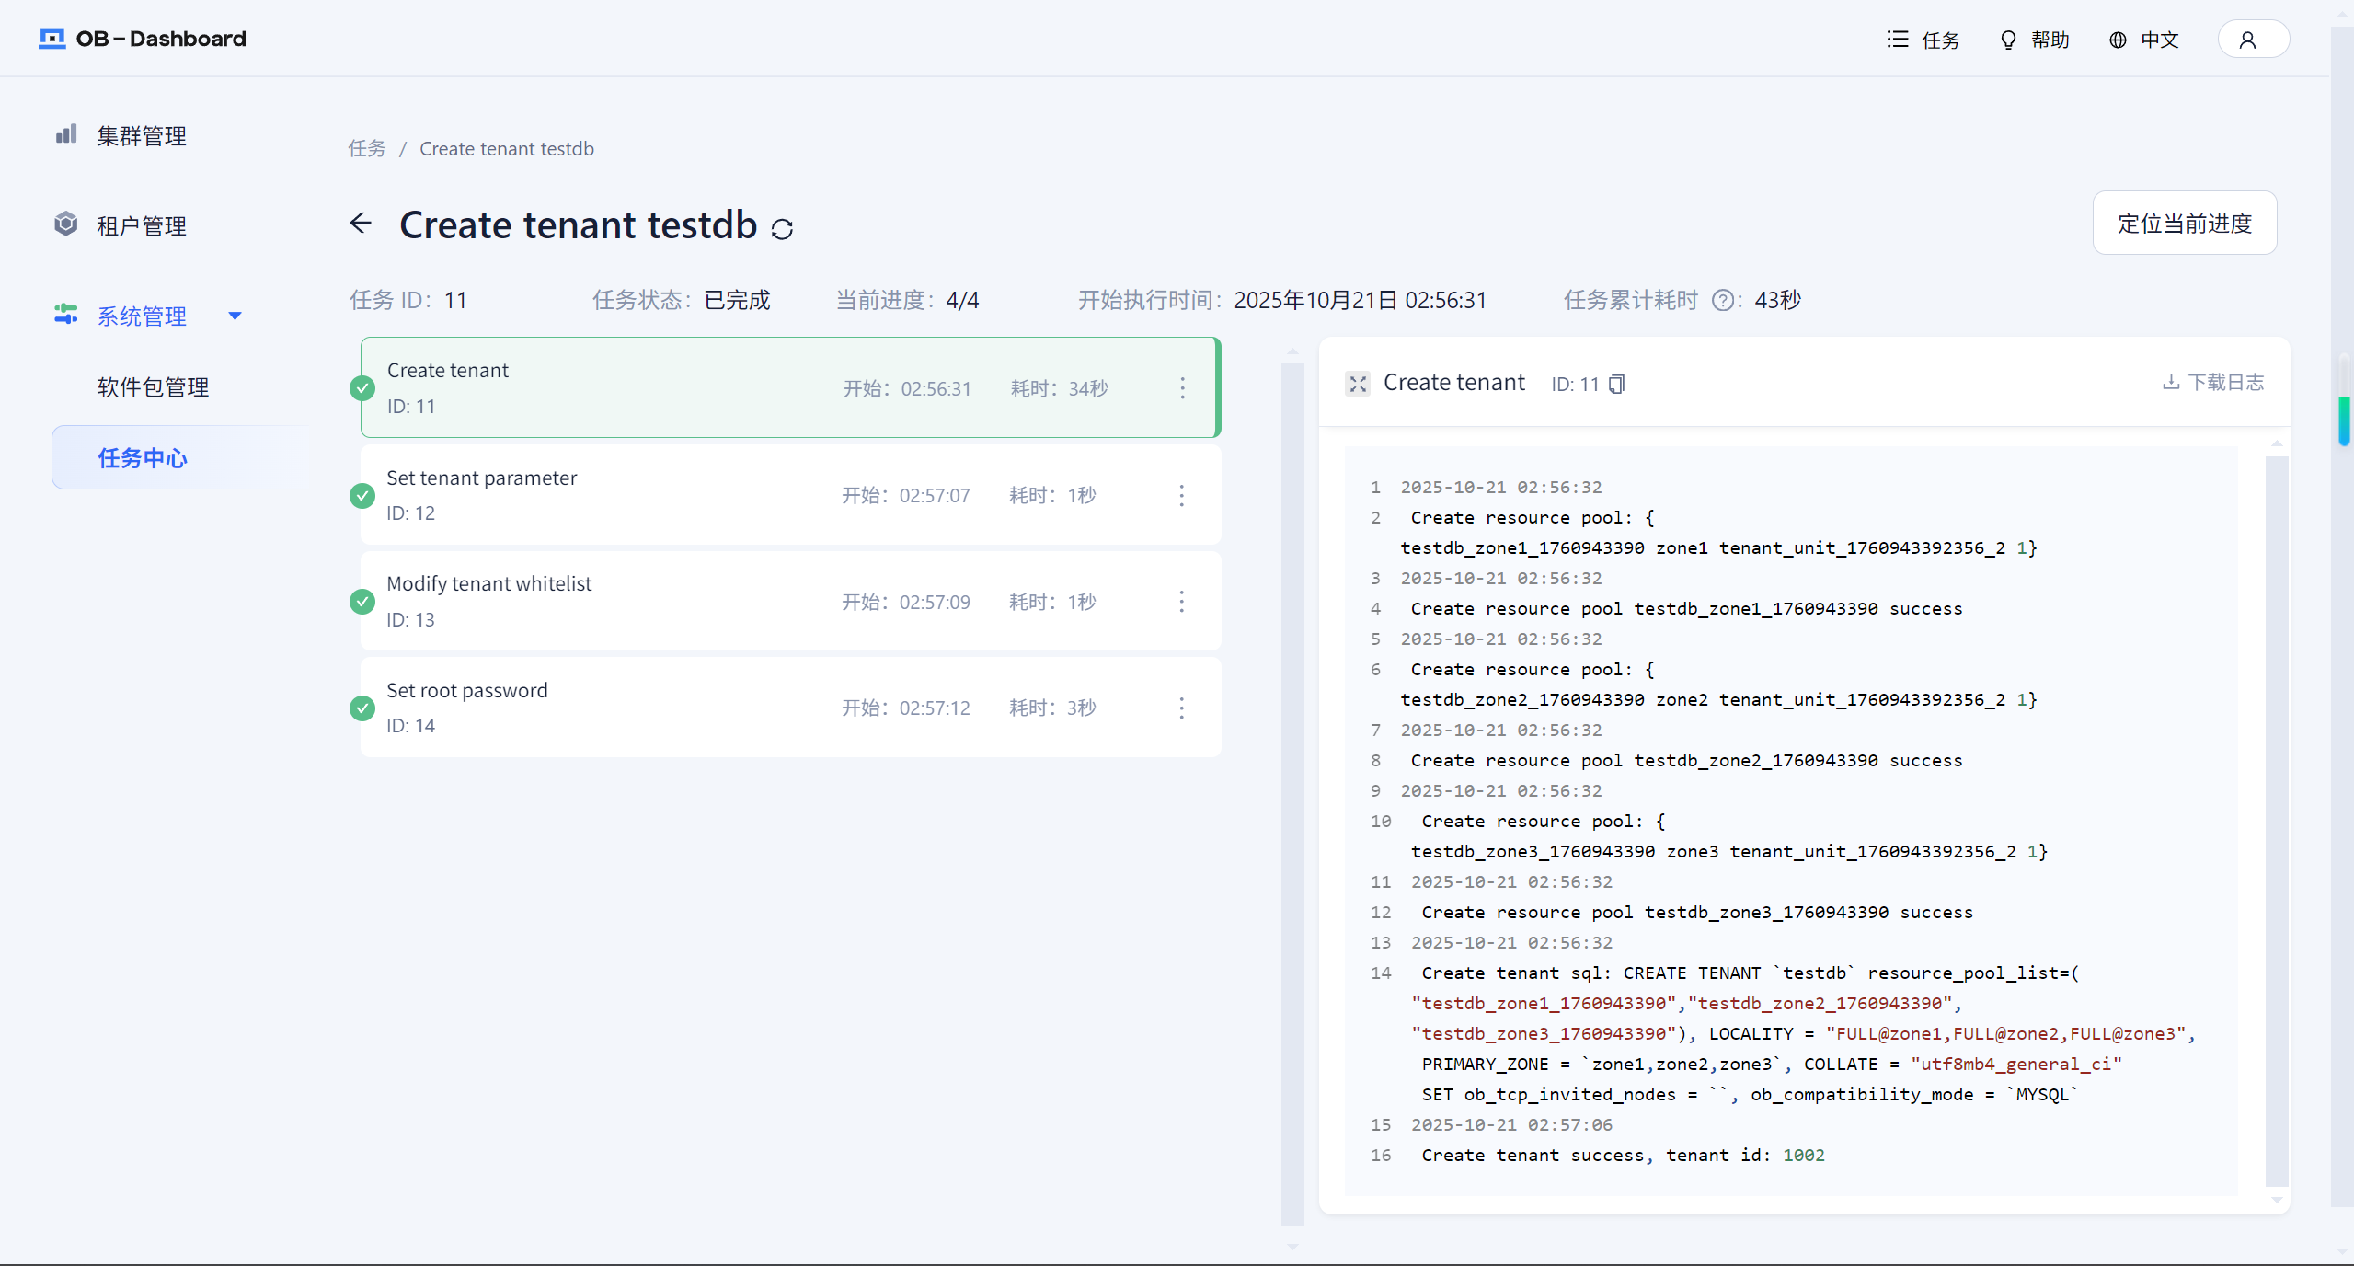Click the tenant management cube icon
The width and height of the screenshot is (2354, 1266).
point(65,224)
